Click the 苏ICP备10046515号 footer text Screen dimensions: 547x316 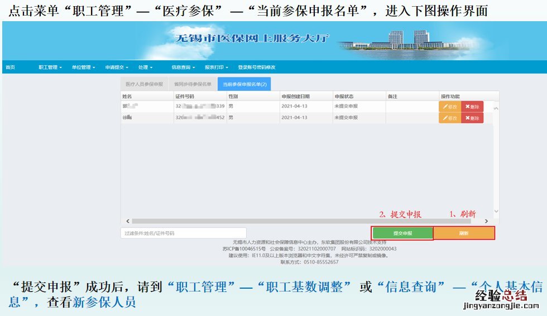pyautogui.click(x=244, y=249)
